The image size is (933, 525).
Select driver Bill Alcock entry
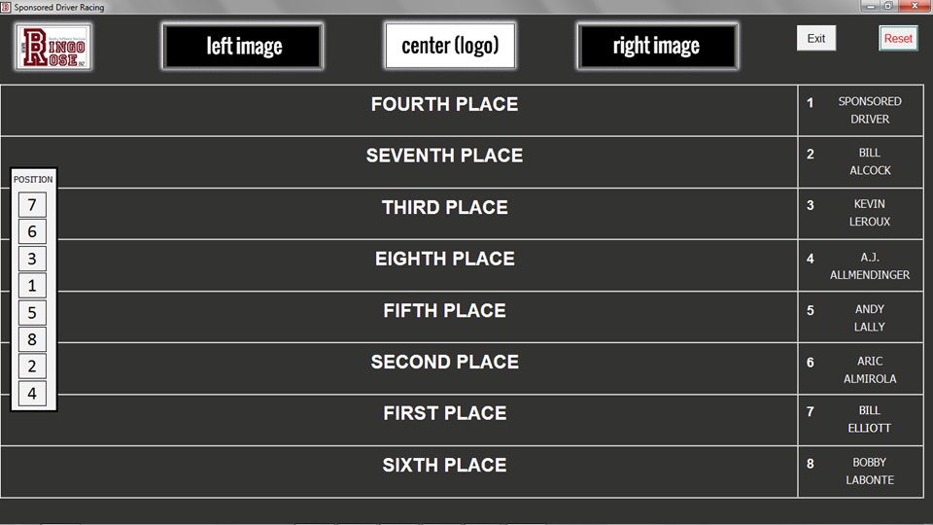(869, 161)
